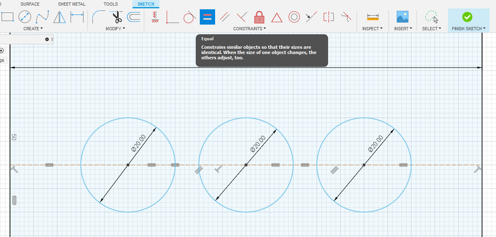Screen dimensions: 496x237
Task: Select the middle circle's center point
Action: coord(246,165)
